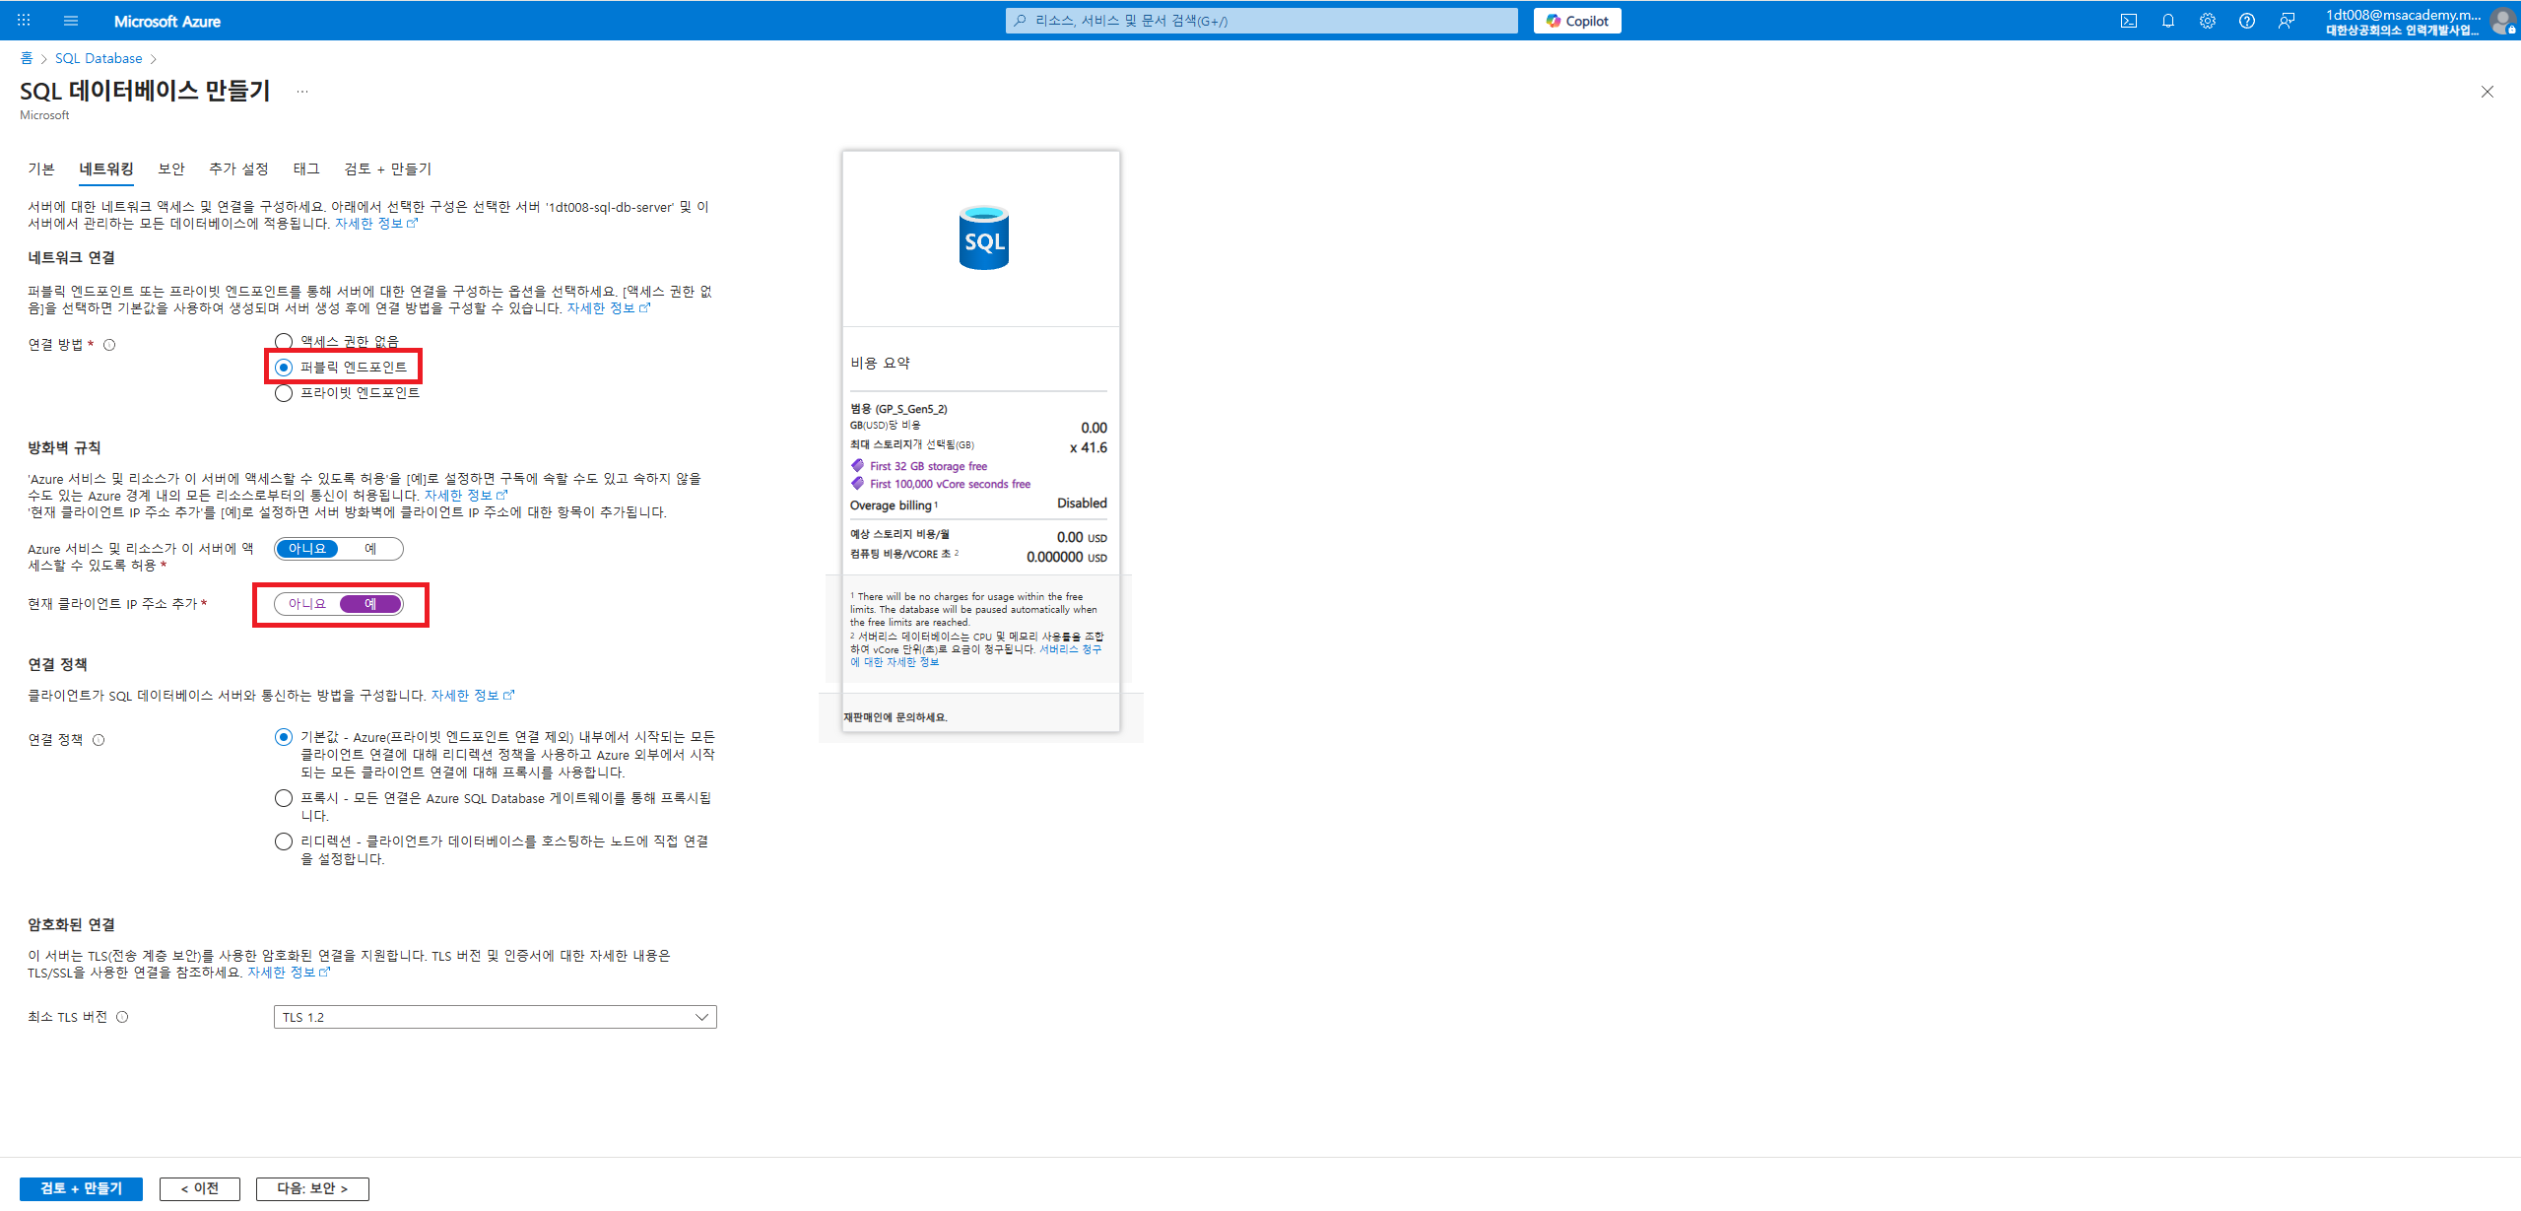Open the notifications bell icon

point(2167,21)
